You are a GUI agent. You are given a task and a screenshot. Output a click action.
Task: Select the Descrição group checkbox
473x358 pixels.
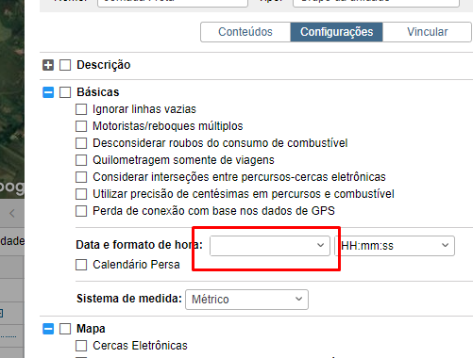[x=65, y=65]
